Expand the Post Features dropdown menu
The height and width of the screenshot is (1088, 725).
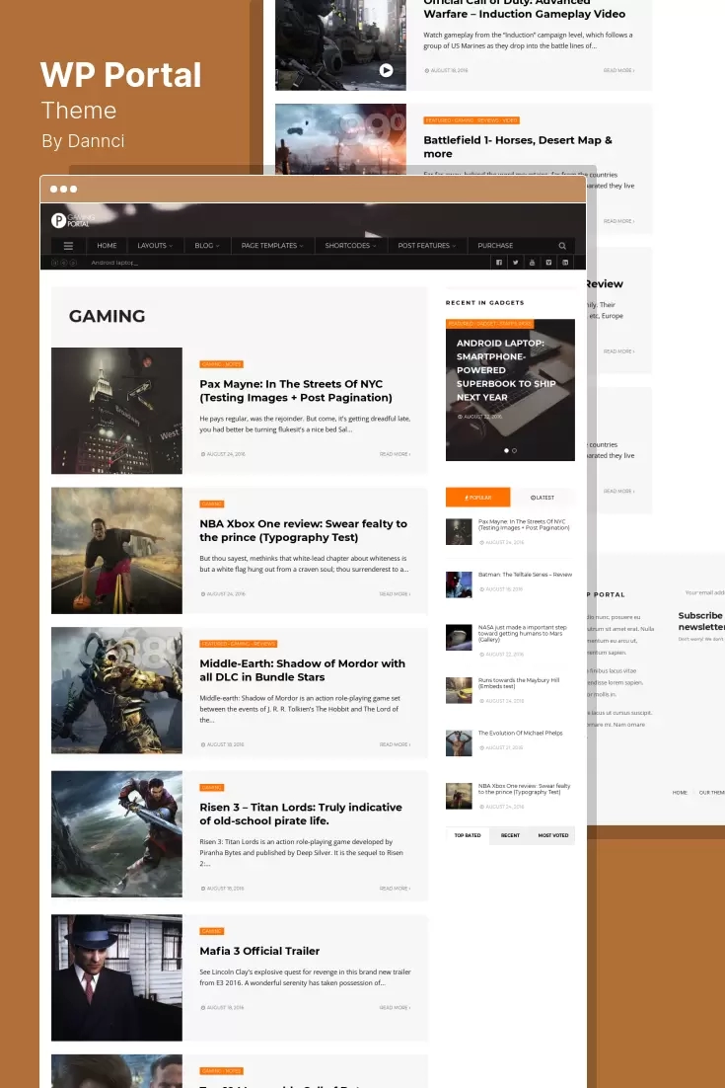426,246
